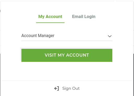Image resolution: width=134 pixels, height=96 pixels.
Task: Click the Sign Out arrow icon
Action: (57, 88)
